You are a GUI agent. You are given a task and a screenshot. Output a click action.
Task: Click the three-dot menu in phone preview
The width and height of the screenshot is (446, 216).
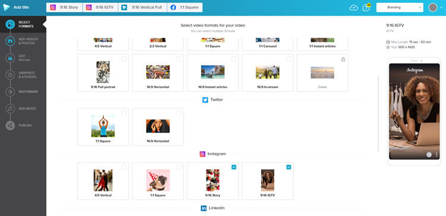click(x=436, y=155)
